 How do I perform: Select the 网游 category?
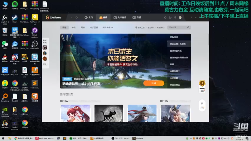(x=83, y=28)
